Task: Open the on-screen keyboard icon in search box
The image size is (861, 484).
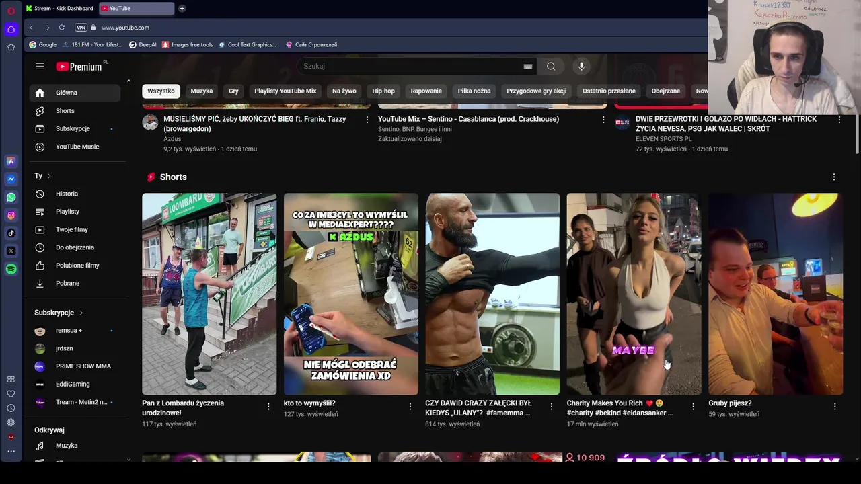Action: 528,66
